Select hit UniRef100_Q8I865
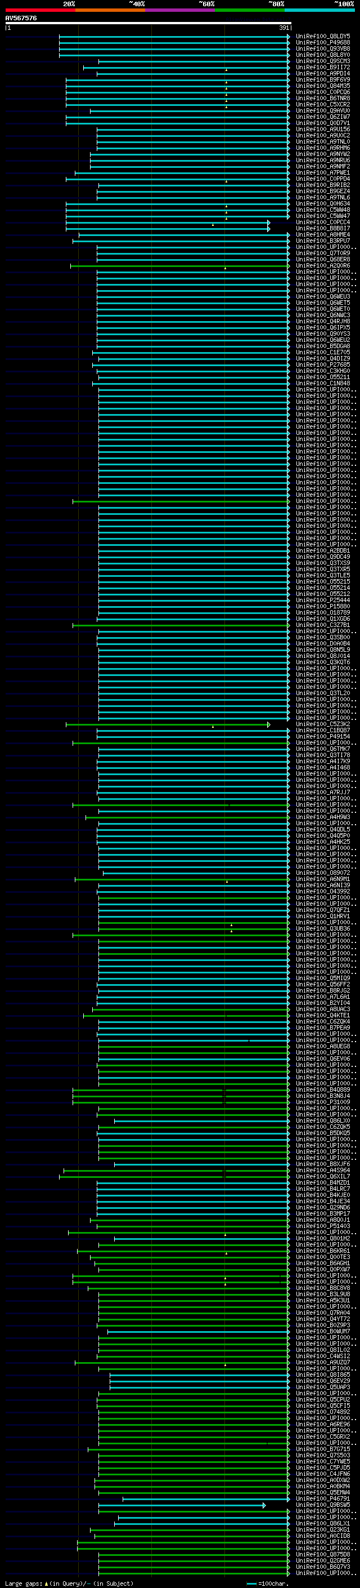Screen dimensions: 360x1588 click(x=323, y=1375)
